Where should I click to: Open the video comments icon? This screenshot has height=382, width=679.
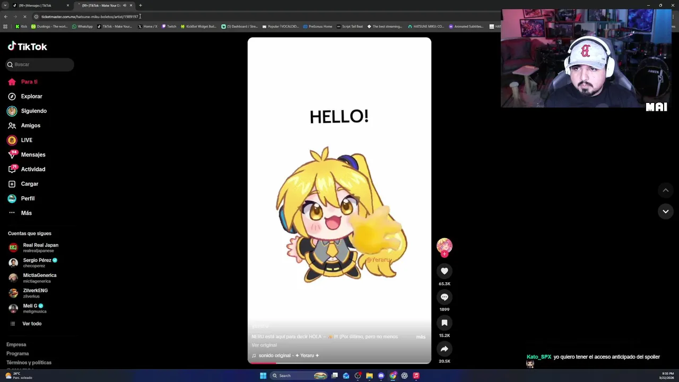pos(445,297)
